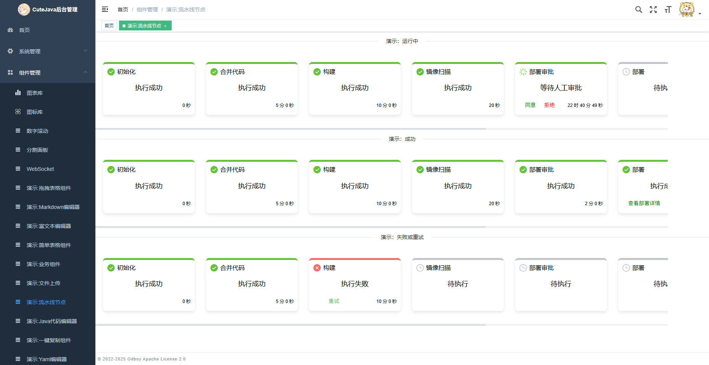Open the font size icon
The height and width of the screenshot is (365, 709).
668,10
